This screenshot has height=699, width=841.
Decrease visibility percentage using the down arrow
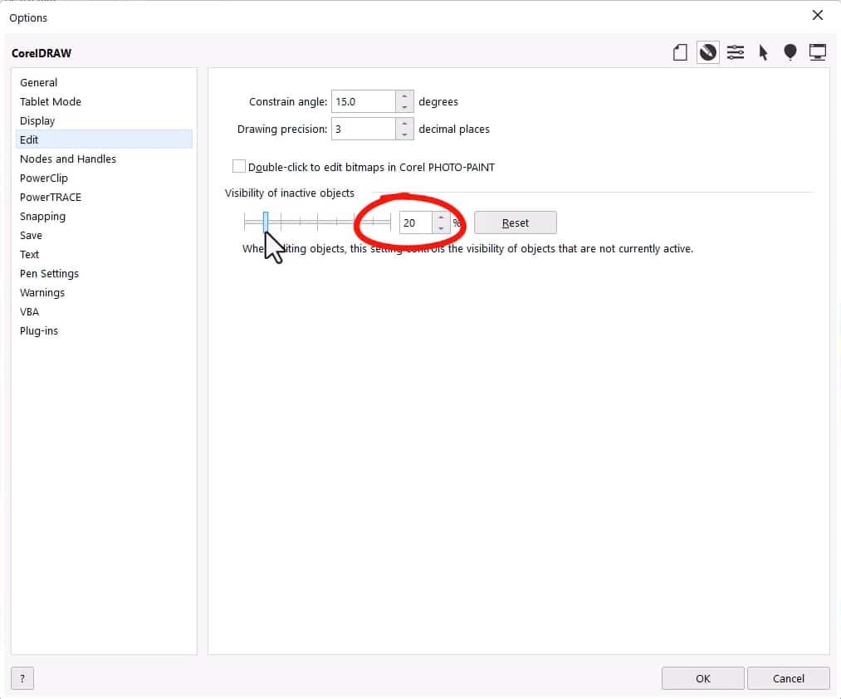[x=441, y=227]
